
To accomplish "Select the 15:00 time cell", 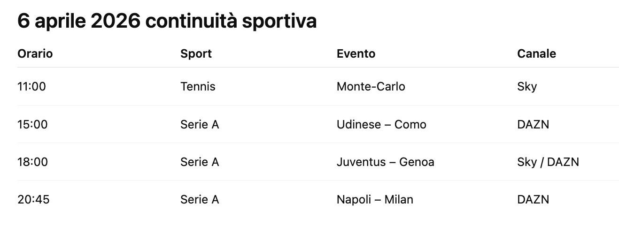I will point(32,124).
